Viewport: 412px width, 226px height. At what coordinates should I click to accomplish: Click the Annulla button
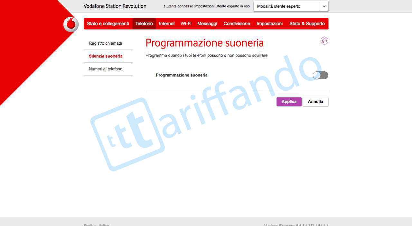(x=315, y=102)
